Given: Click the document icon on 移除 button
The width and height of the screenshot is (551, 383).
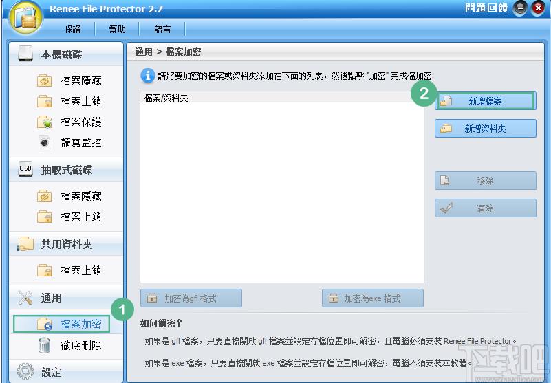Looking at the screenshot, I should point(445,180).
